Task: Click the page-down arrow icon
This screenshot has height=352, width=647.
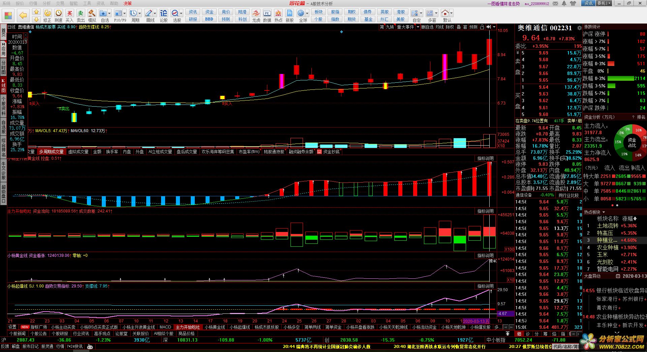Action: click(x=36, y=19)
